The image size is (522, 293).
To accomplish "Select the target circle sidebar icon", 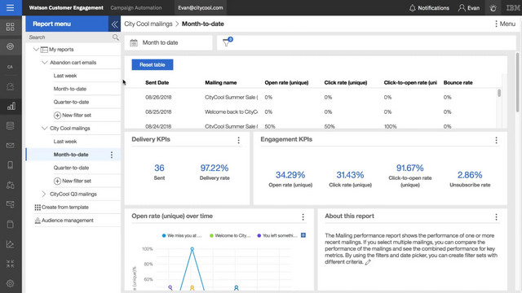I will click(11, 46).
